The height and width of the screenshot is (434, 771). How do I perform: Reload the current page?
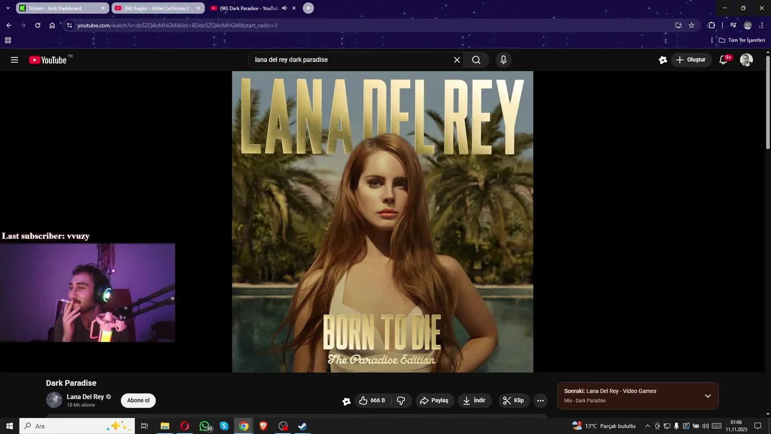(37, 25)
